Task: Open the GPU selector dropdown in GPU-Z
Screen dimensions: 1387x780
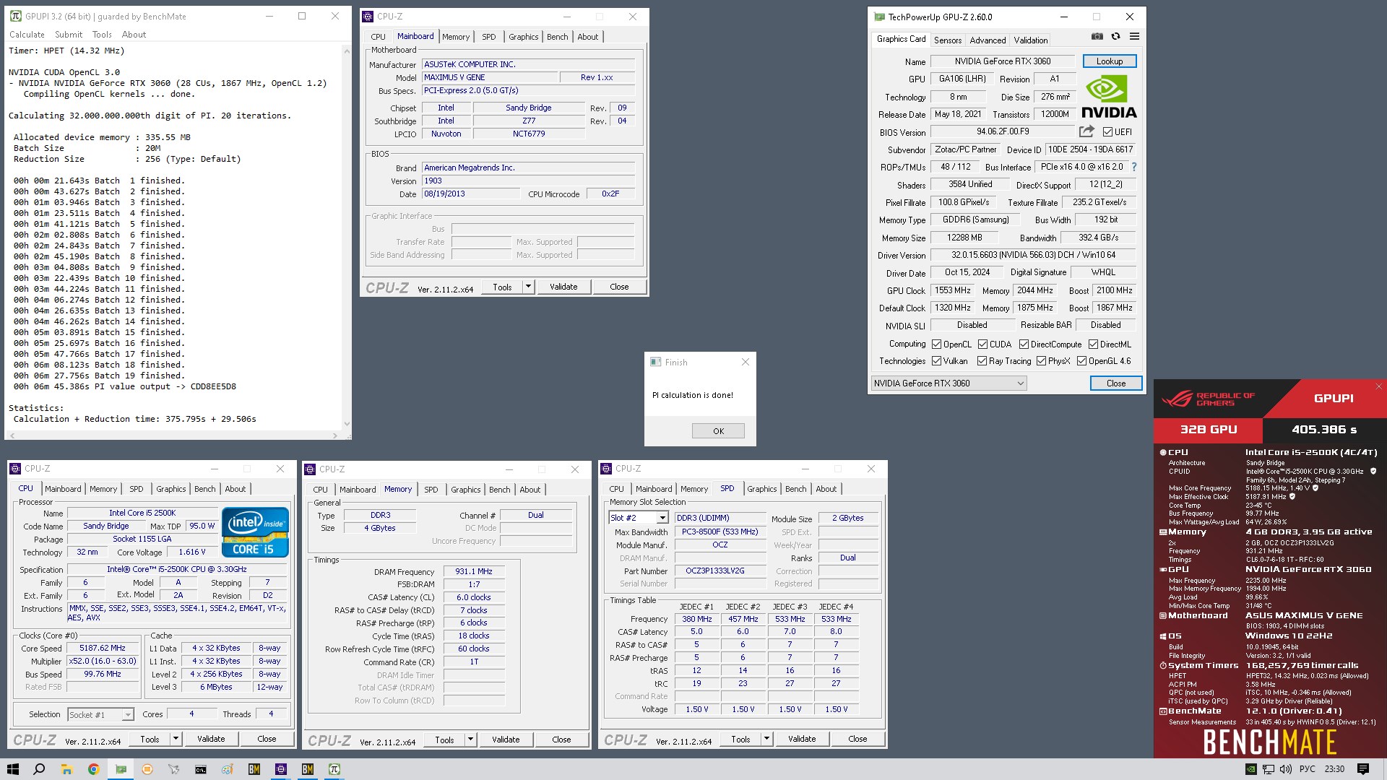Action: pyautogui.click(x=949, y=383)
